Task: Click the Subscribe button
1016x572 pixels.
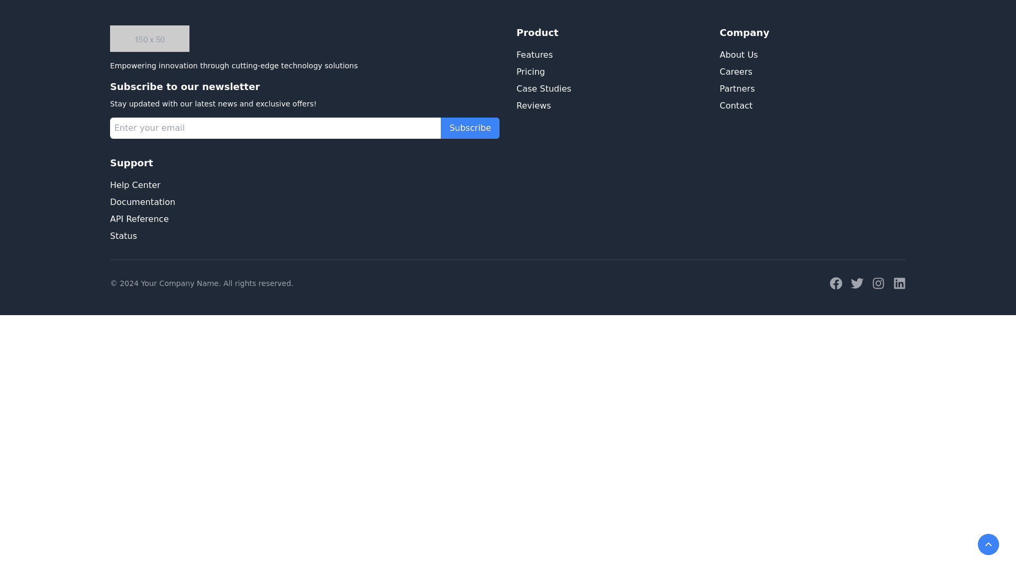Action: (470, 128)
